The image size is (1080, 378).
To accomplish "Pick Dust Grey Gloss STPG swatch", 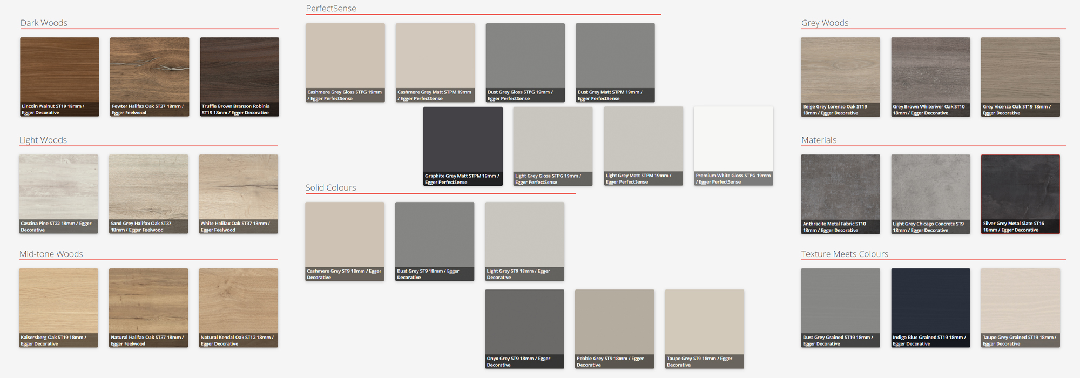I will click(x=525, y=63).
